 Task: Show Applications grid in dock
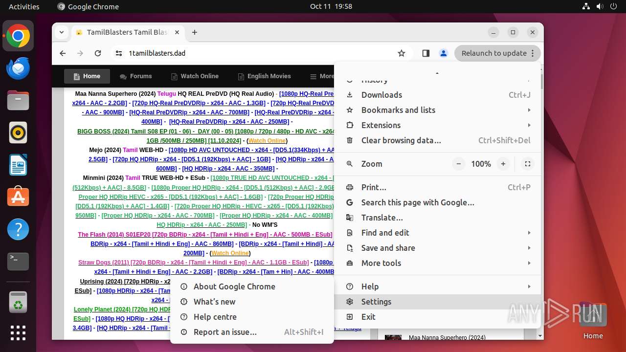[18, 333]
